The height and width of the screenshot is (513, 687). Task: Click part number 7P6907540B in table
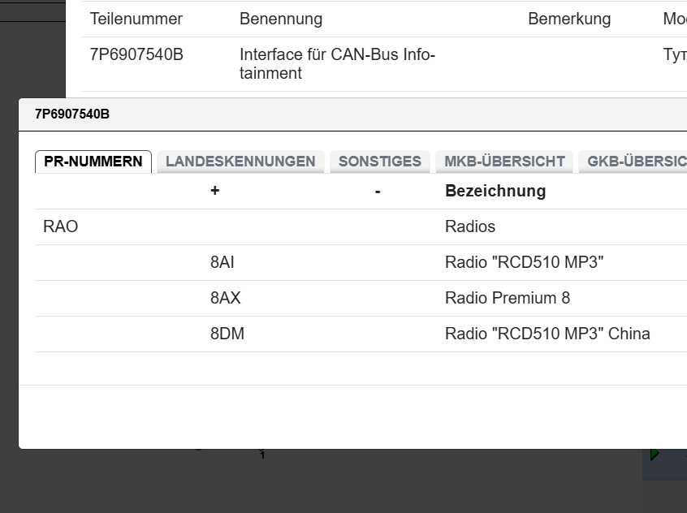click(x=136, y=55)
